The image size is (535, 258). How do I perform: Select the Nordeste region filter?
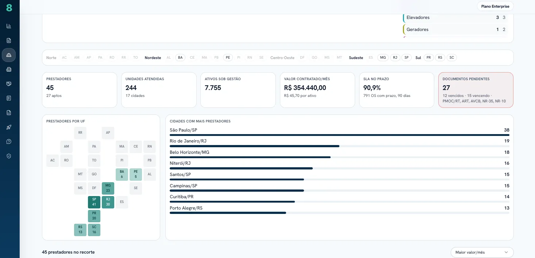point(153,58)
